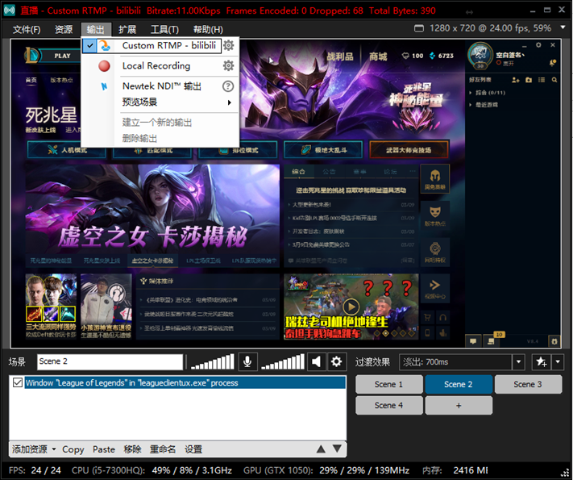Click the helmet icon in League sidebar
The image size is (573, 480).
pyautogui.click(x=435, y=179)
